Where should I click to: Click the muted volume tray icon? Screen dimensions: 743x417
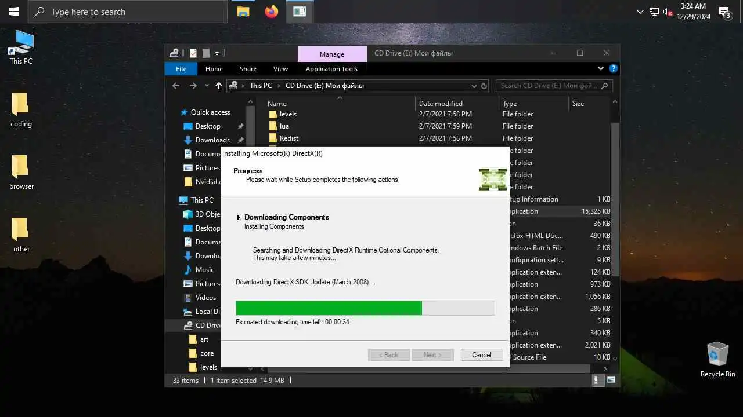click(668, 12)
